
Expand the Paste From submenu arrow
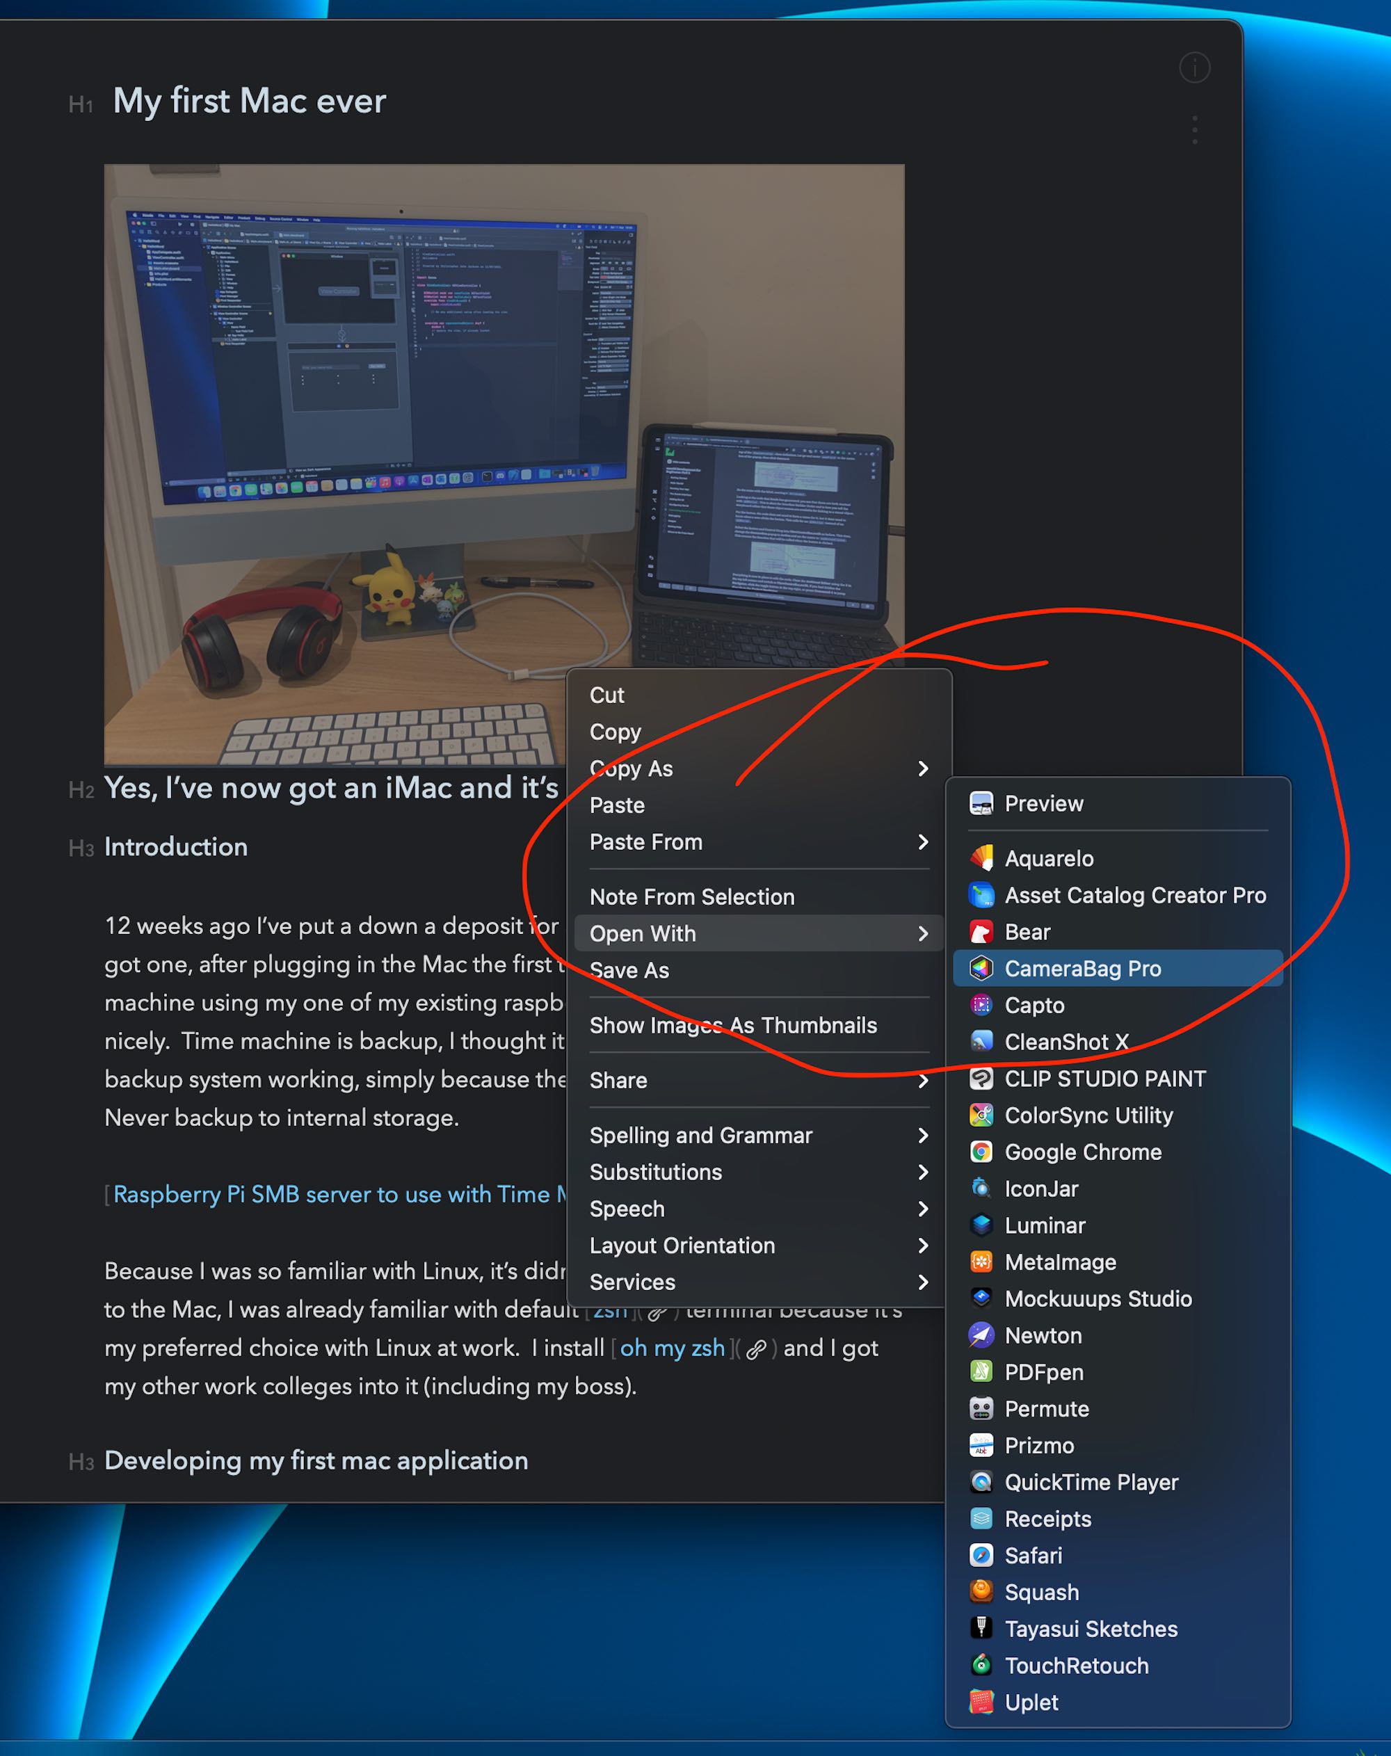click(923, 841)
